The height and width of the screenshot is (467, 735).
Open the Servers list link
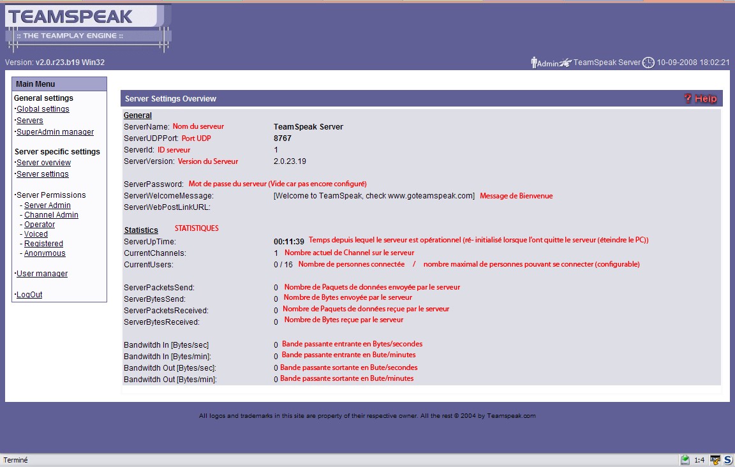(x=30, y=121)
